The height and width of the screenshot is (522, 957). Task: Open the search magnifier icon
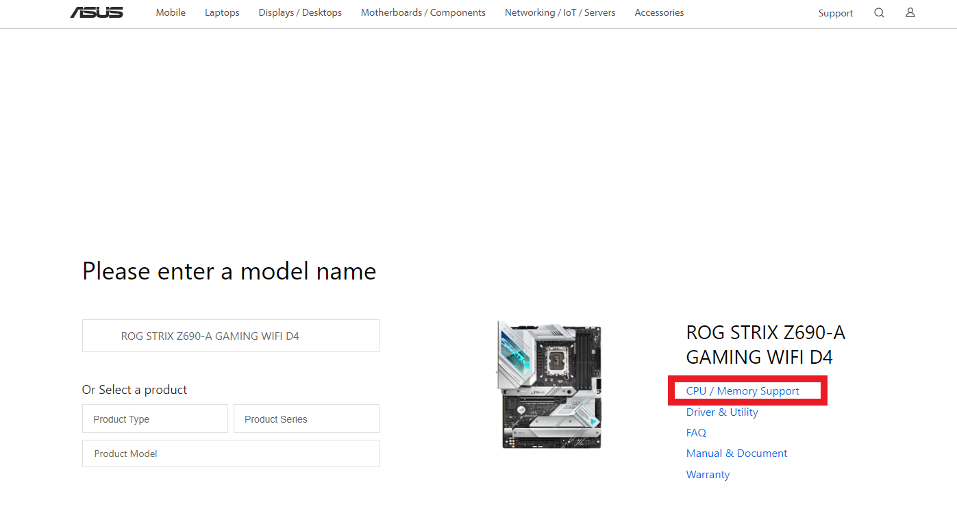click(879, 12)
